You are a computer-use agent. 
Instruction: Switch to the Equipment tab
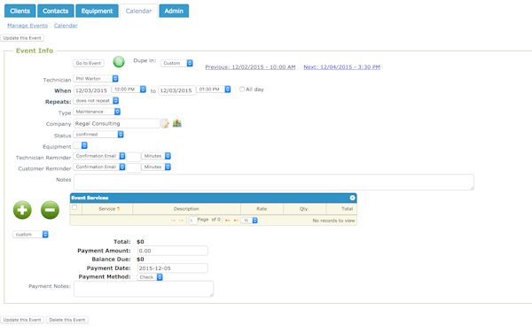click(x=97, y=11)
